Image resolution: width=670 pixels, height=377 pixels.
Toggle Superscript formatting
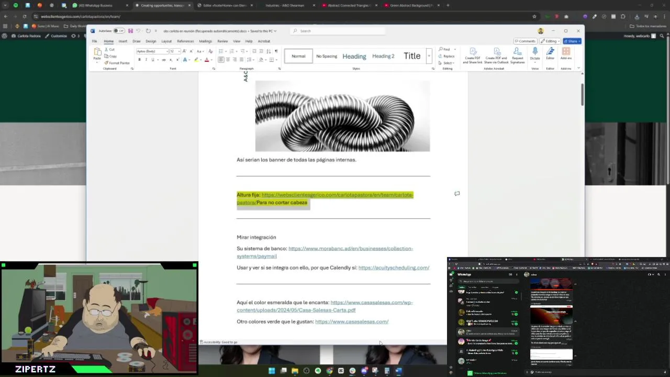(x=177, y=60)
